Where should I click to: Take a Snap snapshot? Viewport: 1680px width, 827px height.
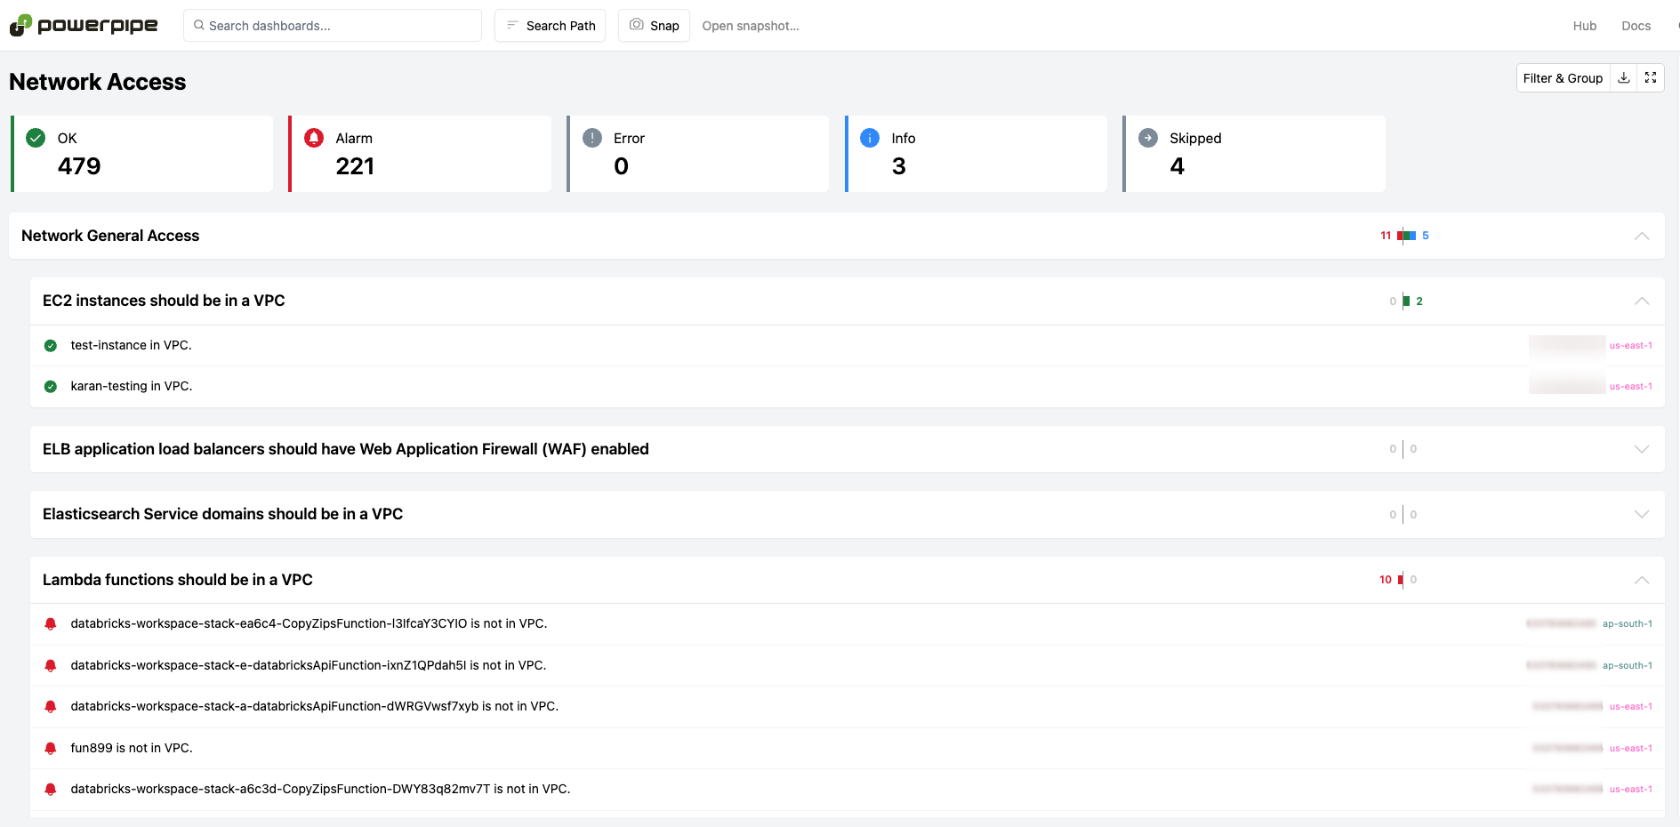(654, 26)
